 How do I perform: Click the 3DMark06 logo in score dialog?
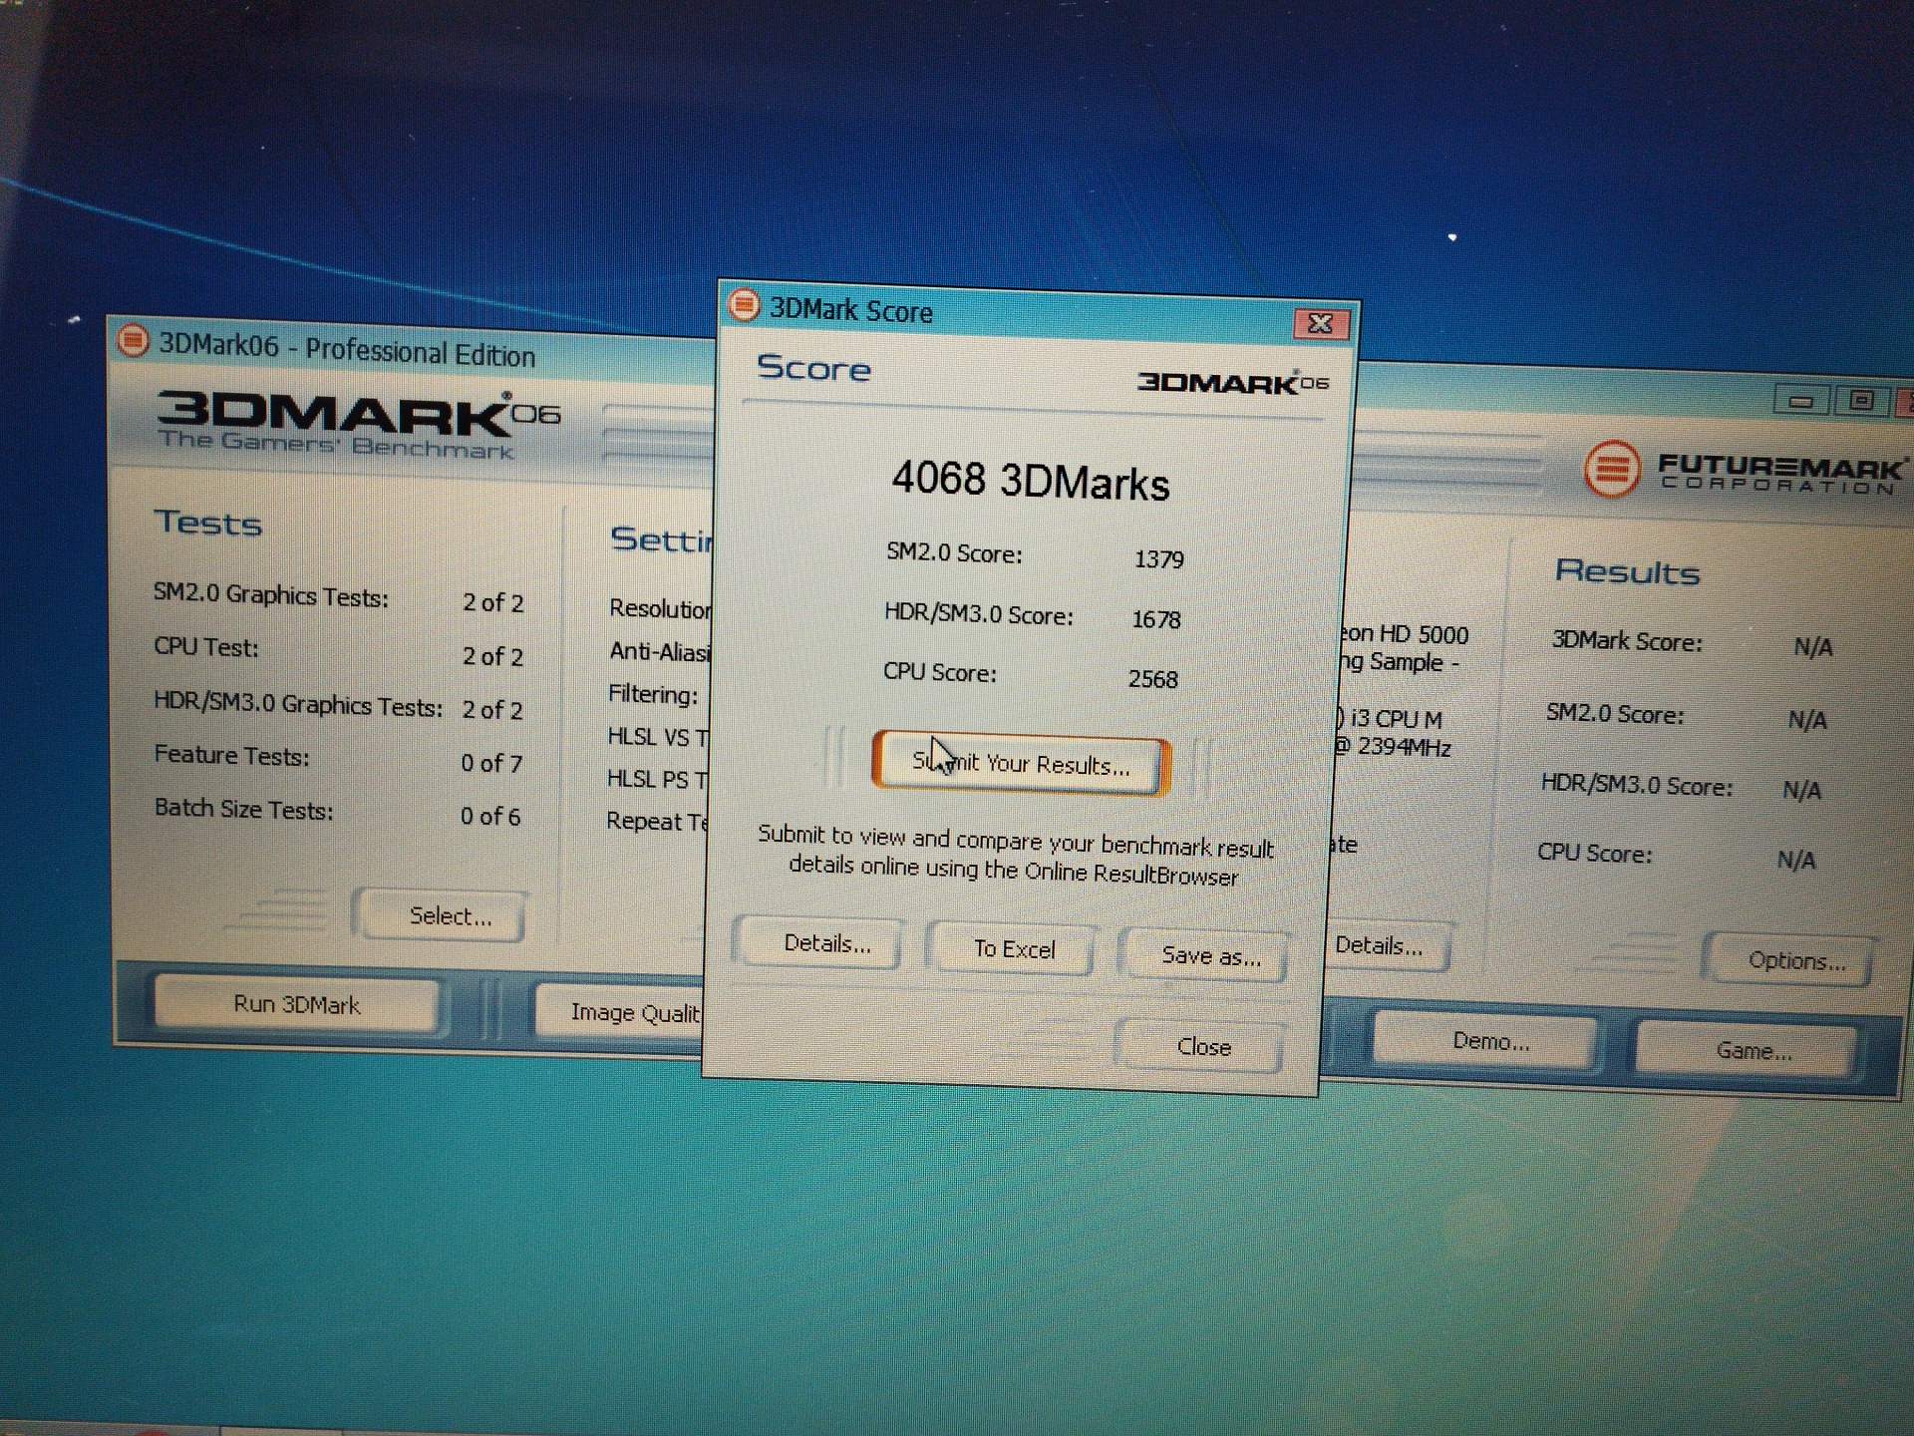tap(1233, 382)
